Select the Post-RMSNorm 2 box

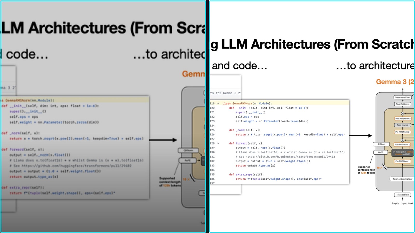(x=403, y=119)
